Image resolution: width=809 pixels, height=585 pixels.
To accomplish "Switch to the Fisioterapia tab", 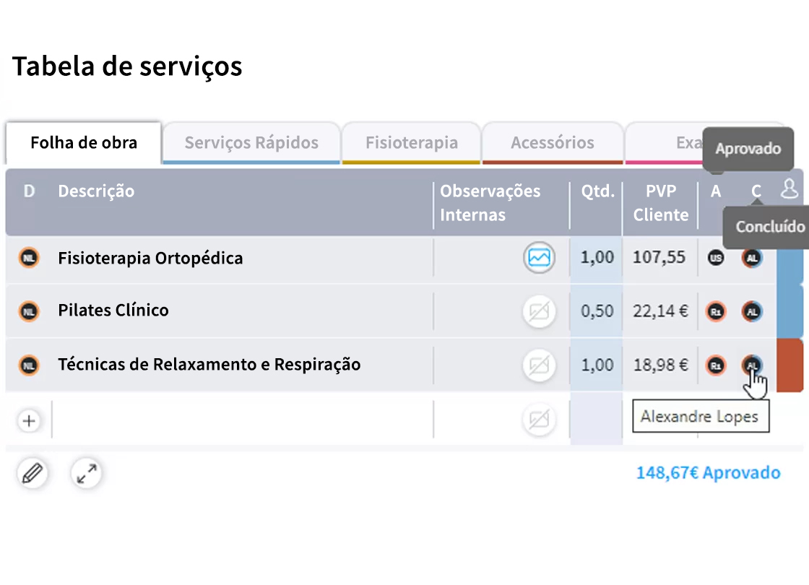I will 410,142.
